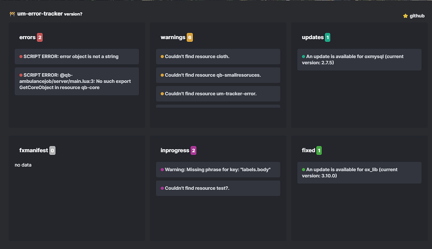Image resolution: width=432 pixels, height=249 pixels.
Task: Click the partially hidden fourth warning bar
Action: point(218,107)
